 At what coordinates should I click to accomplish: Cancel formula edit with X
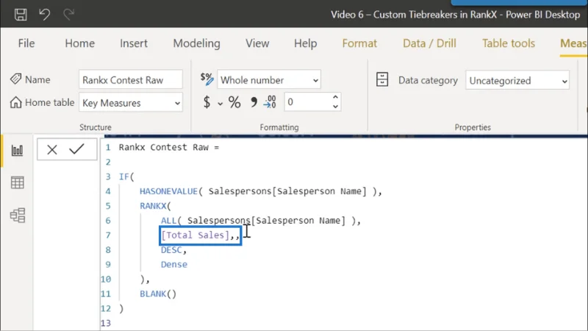(52, 149)
